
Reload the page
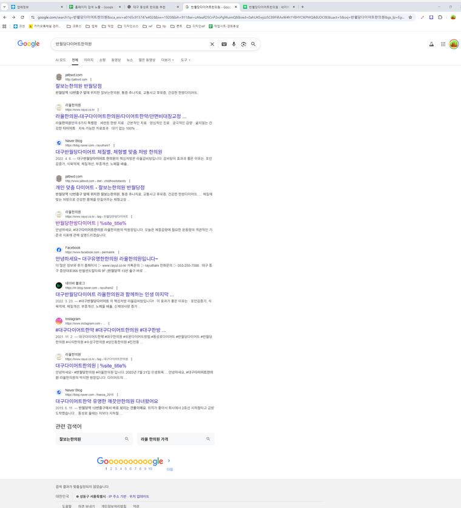[22, 17]
